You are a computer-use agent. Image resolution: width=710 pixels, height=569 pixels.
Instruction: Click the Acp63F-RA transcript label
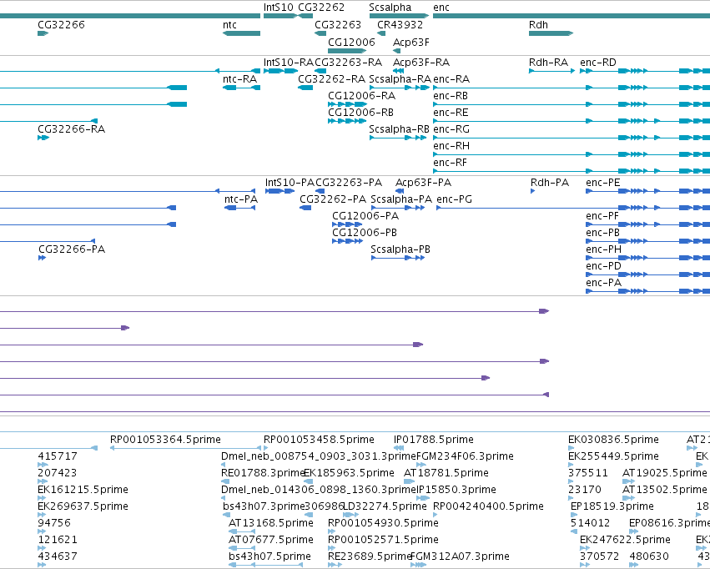click(x=421, y=63)
